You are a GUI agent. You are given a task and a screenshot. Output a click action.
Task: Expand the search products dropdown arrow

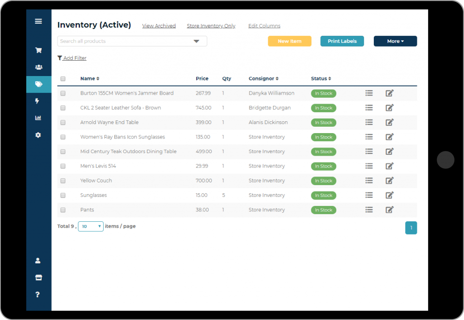[196, 41]
